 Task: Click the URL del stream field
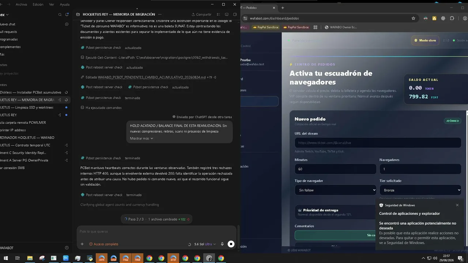378,143
